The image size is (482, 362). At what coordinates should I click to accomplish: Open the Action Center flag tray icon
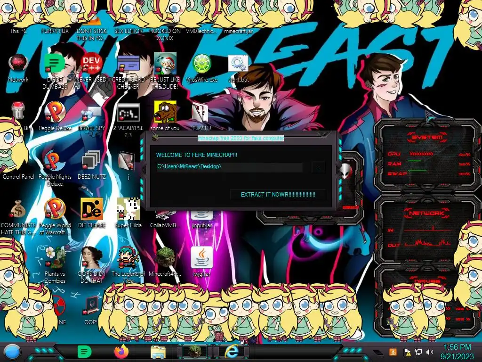coord(407,352)
